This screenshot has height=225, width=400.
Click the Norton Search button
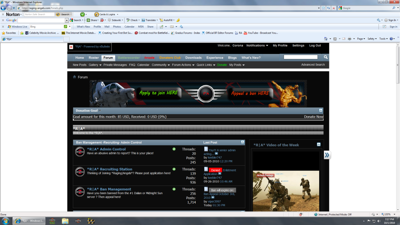pyautogui.click(x=64, y=14)
